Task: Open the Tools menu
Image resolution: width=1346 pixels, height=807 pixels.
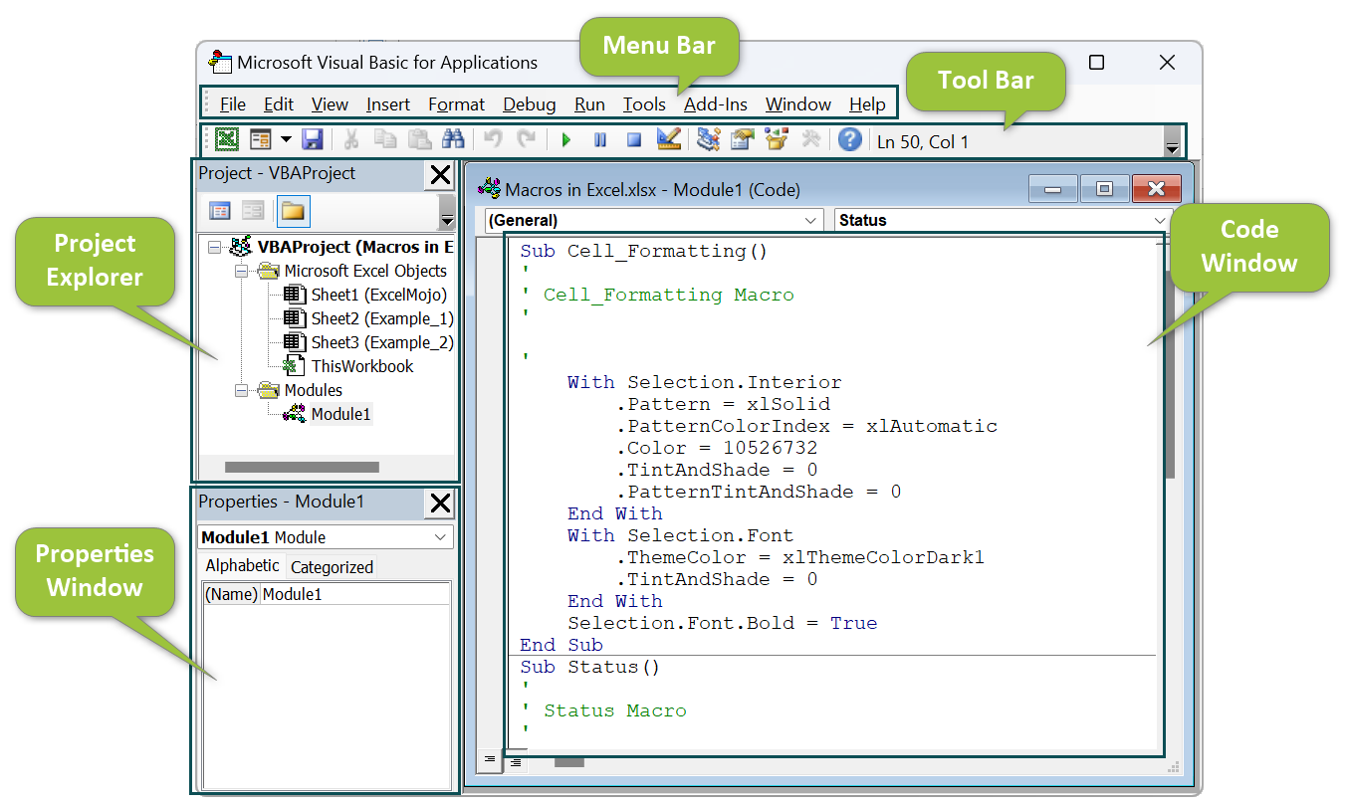Action: 645,103
